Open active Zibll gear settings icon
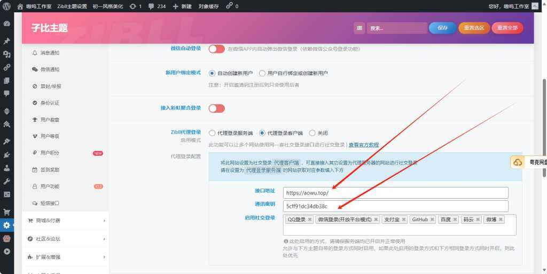The height and width of the screenshot is (274, 547). [6, 225]
